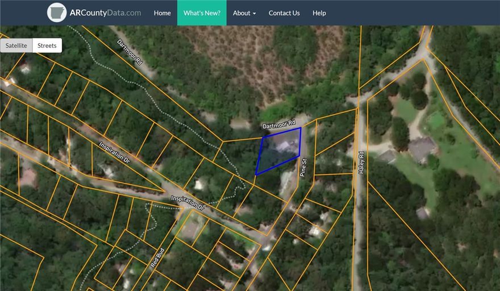Open the Contact Us page
Image resolution: width=500 pixels, height=291 pixels.
tap(284, 13)
